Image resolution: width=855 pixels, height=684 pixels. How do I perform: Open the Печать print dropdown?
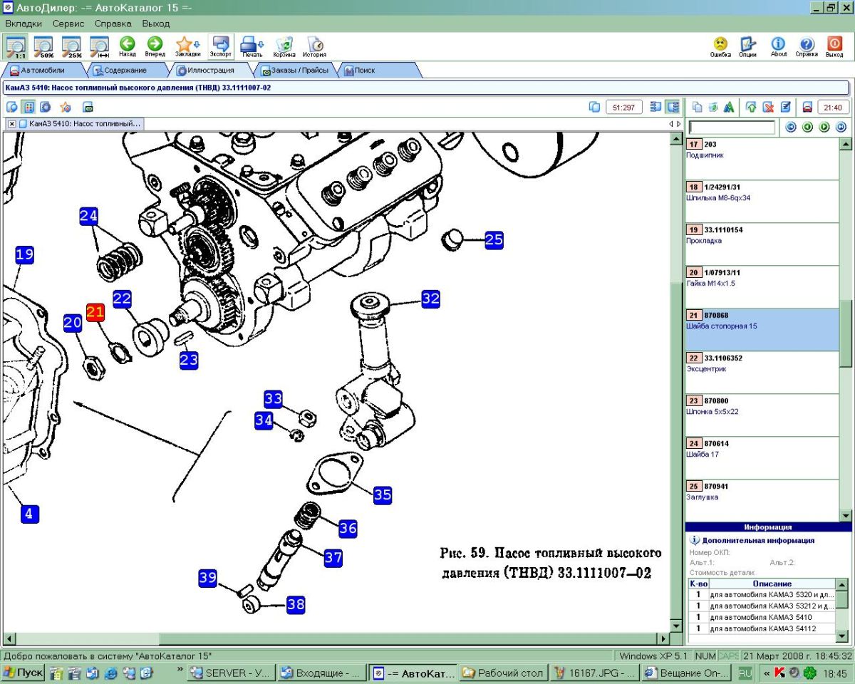click(x=252, y=46)
